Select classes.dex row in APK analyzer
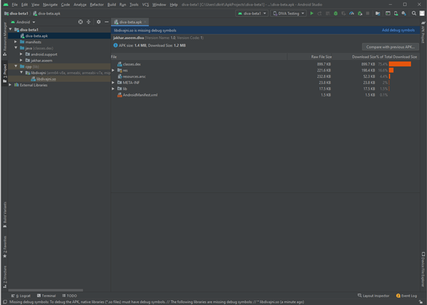Viewport: 427px width, 305px height. point(266,64)
